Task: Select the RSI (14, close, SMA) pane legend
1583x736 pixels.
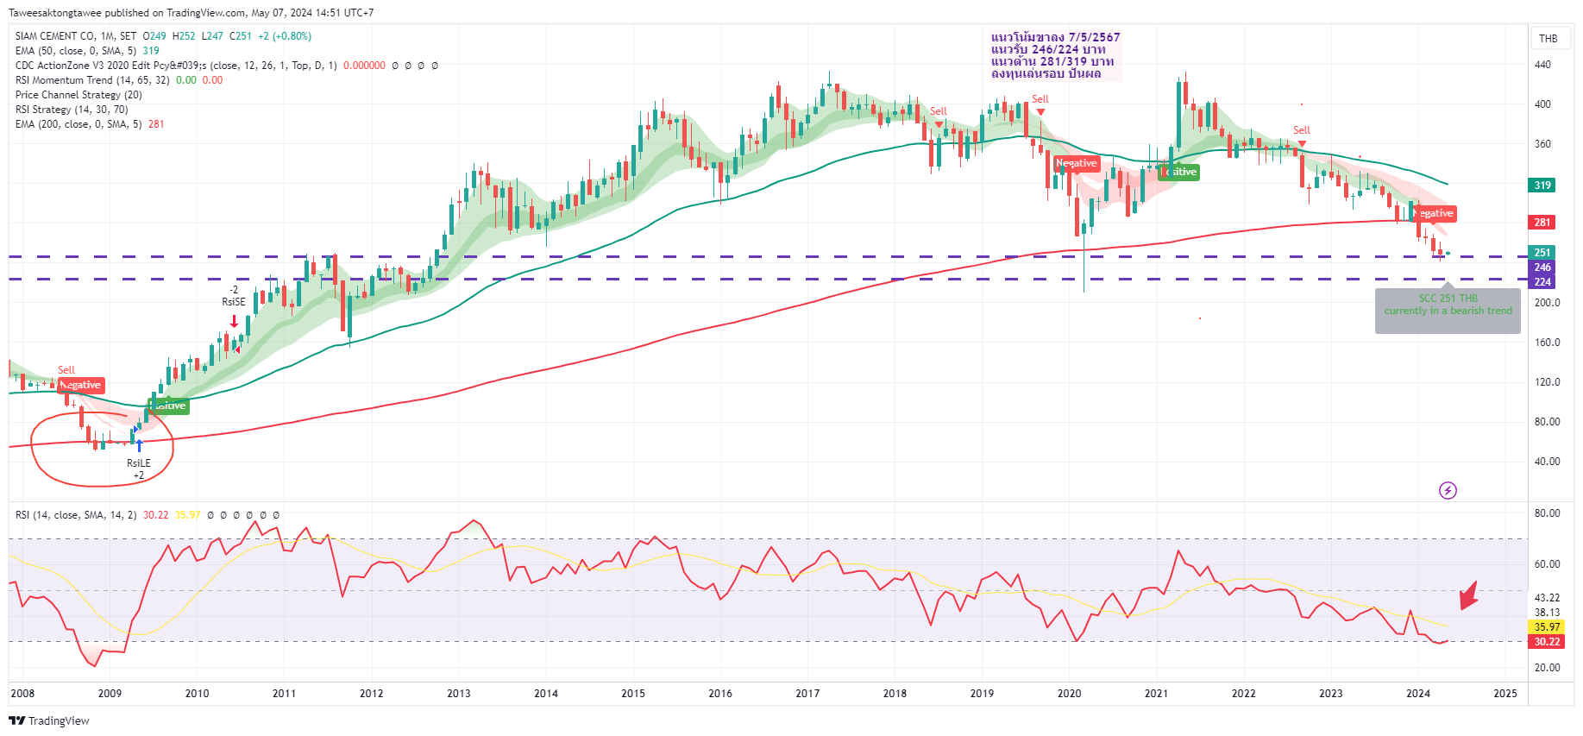Action: point(148,515)
